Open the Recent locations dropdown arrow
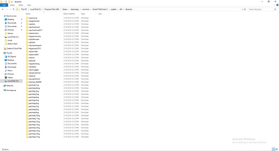 (x=11, y=9)
